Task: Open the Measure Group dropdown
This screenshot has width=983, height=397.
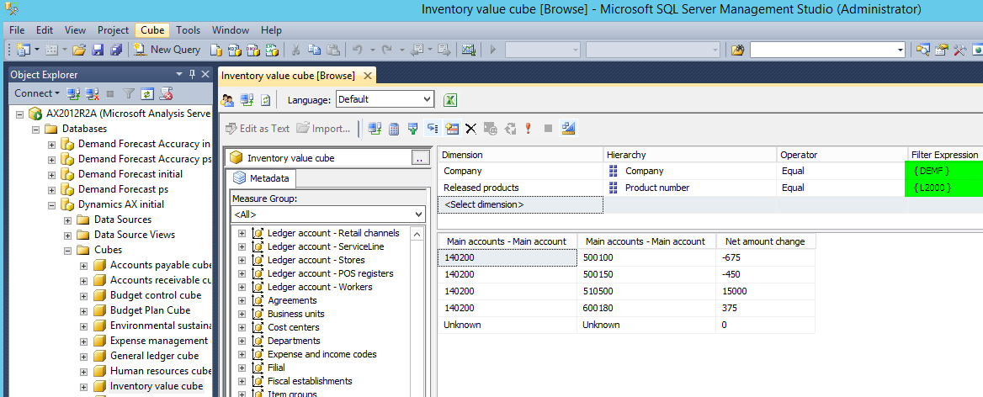Action: 418,214
